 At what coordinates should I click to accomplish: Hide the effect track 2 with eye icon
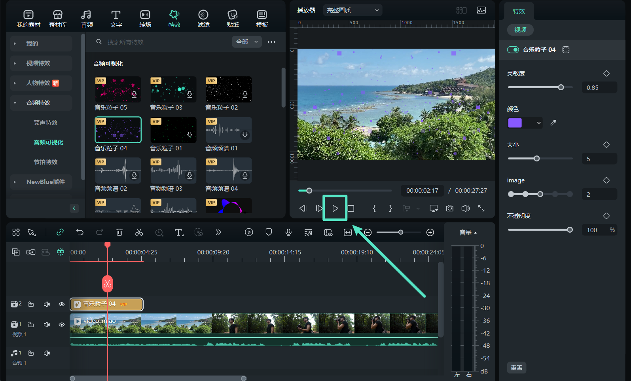pos(62,304)
